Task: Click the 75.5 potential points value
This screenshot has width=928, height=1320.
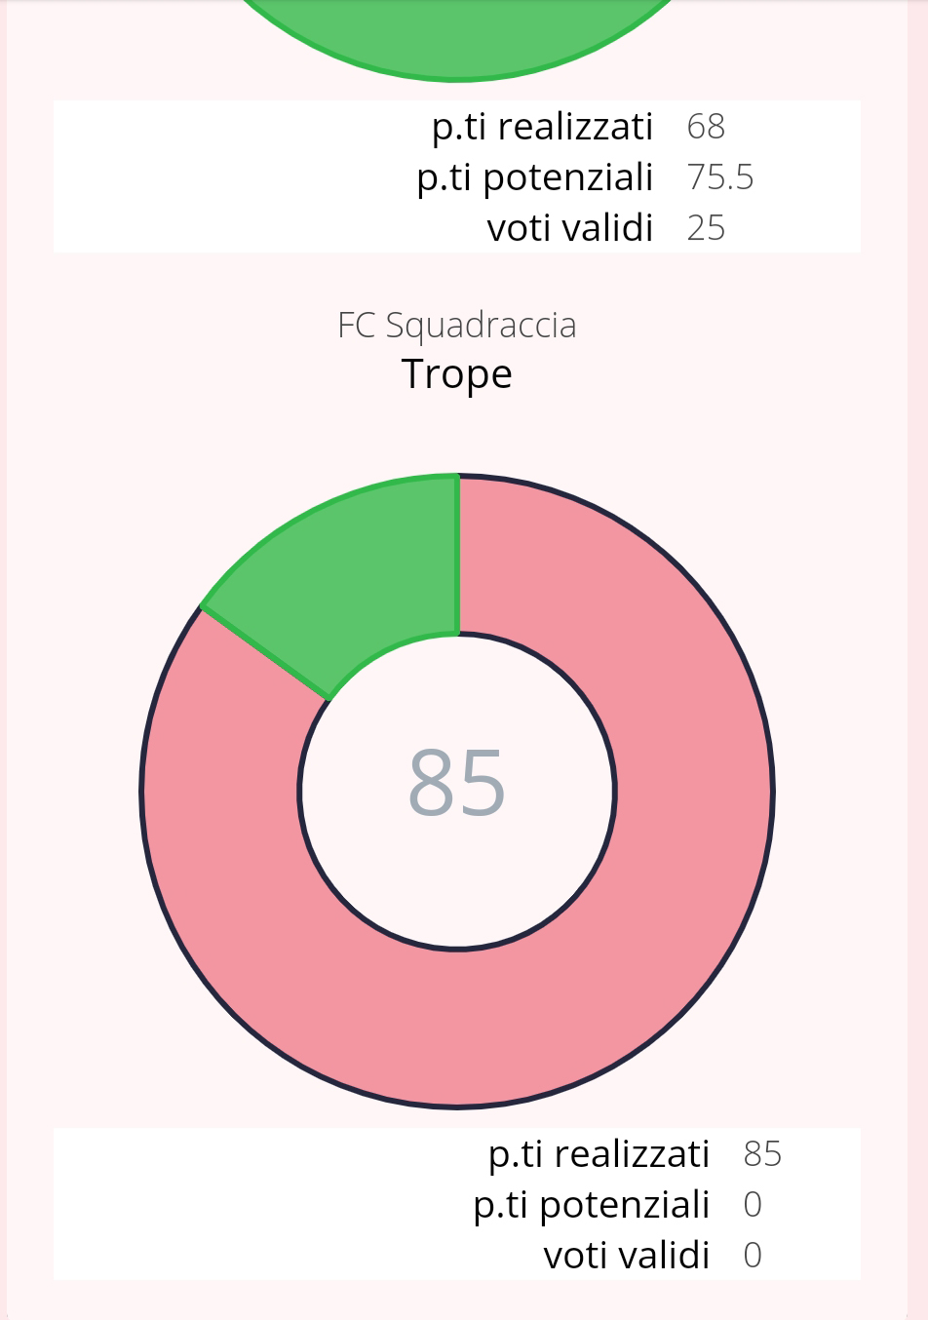Action: [x=720, y=177]
